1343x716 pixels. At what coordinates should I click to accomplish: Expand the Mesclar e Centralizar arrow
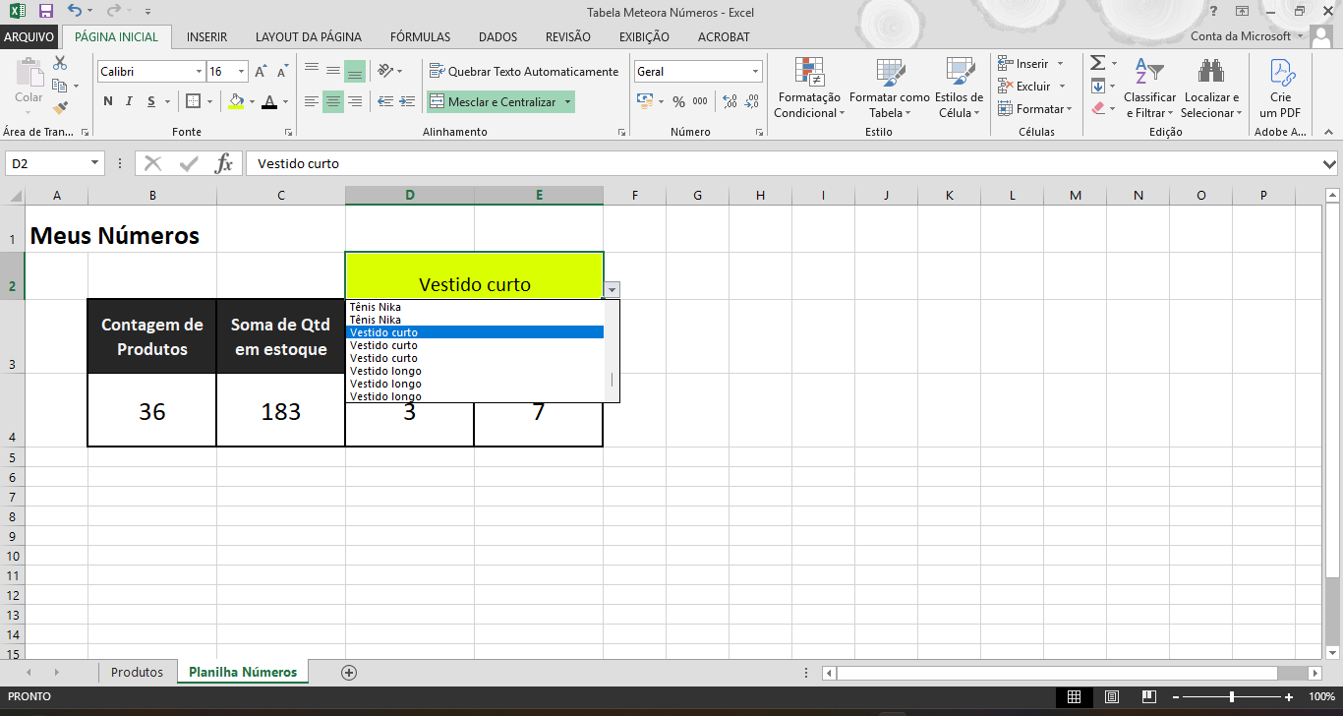coord(567,102)
